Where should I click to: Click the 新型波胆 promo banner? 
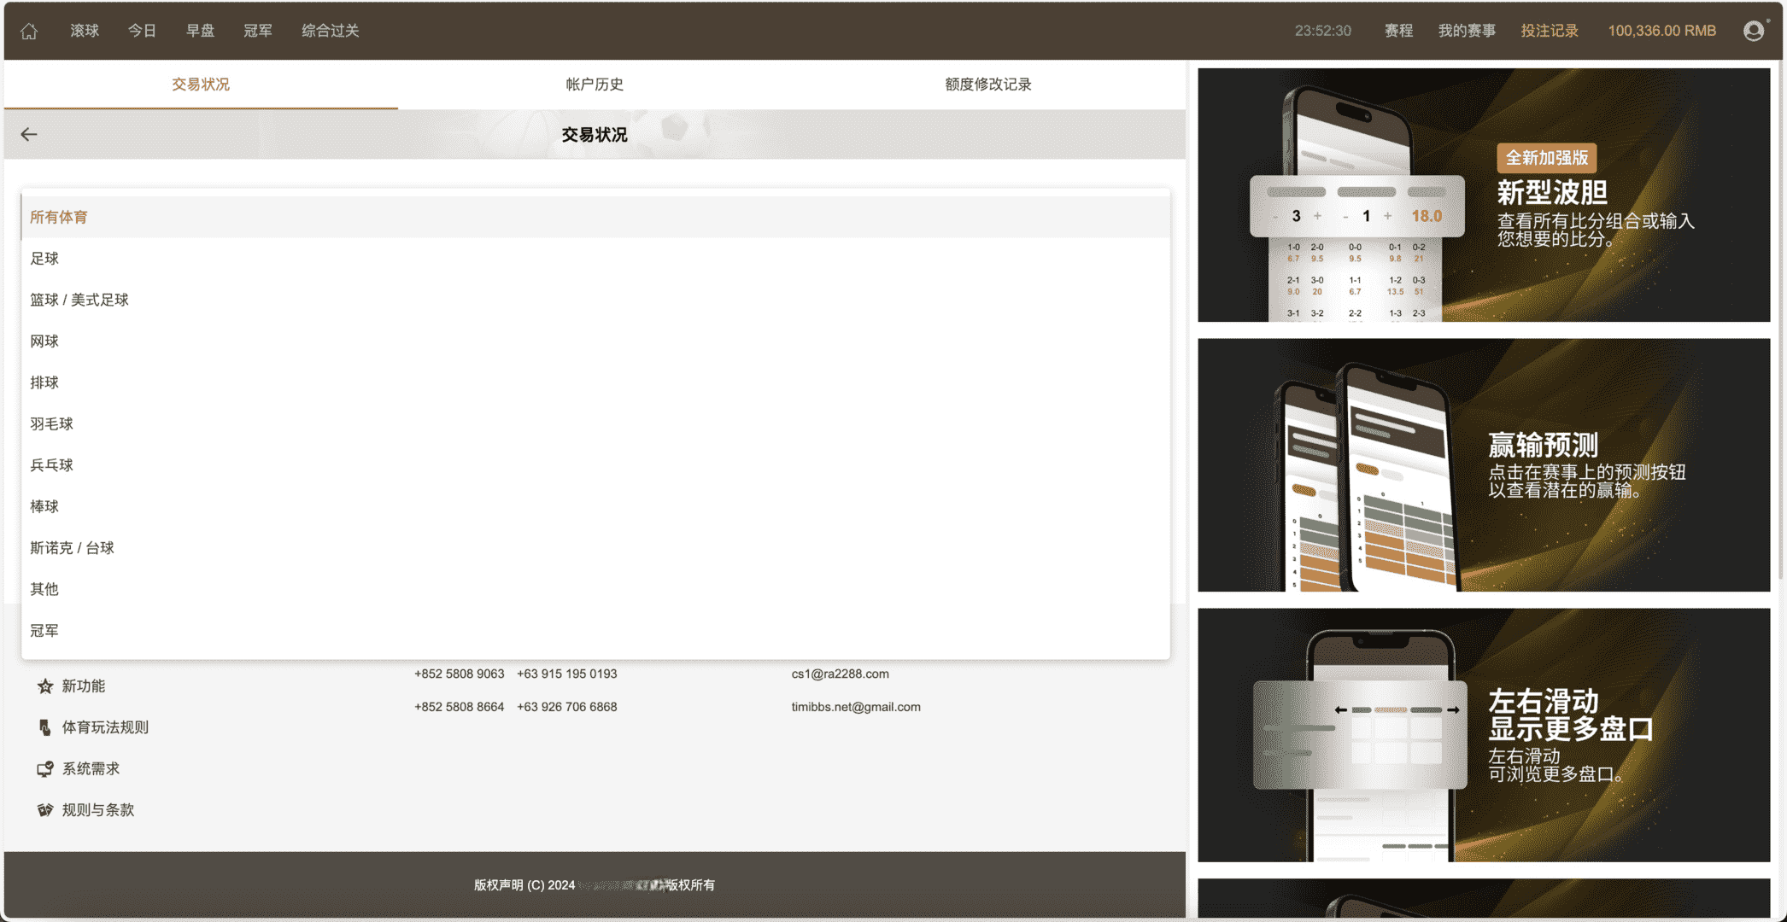(x=1483, y=196)
